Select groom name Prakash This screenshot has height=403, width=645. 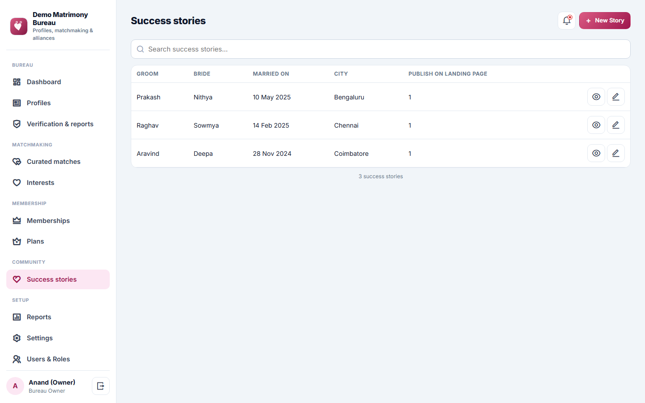(149, 97)
